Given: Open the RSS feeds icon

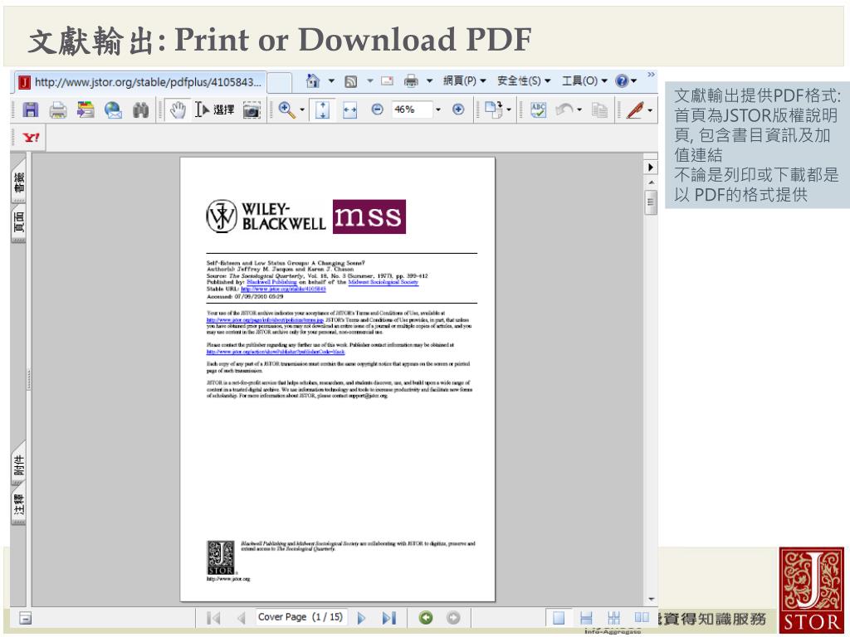Looking at the screenshot, I should [351, 81].
